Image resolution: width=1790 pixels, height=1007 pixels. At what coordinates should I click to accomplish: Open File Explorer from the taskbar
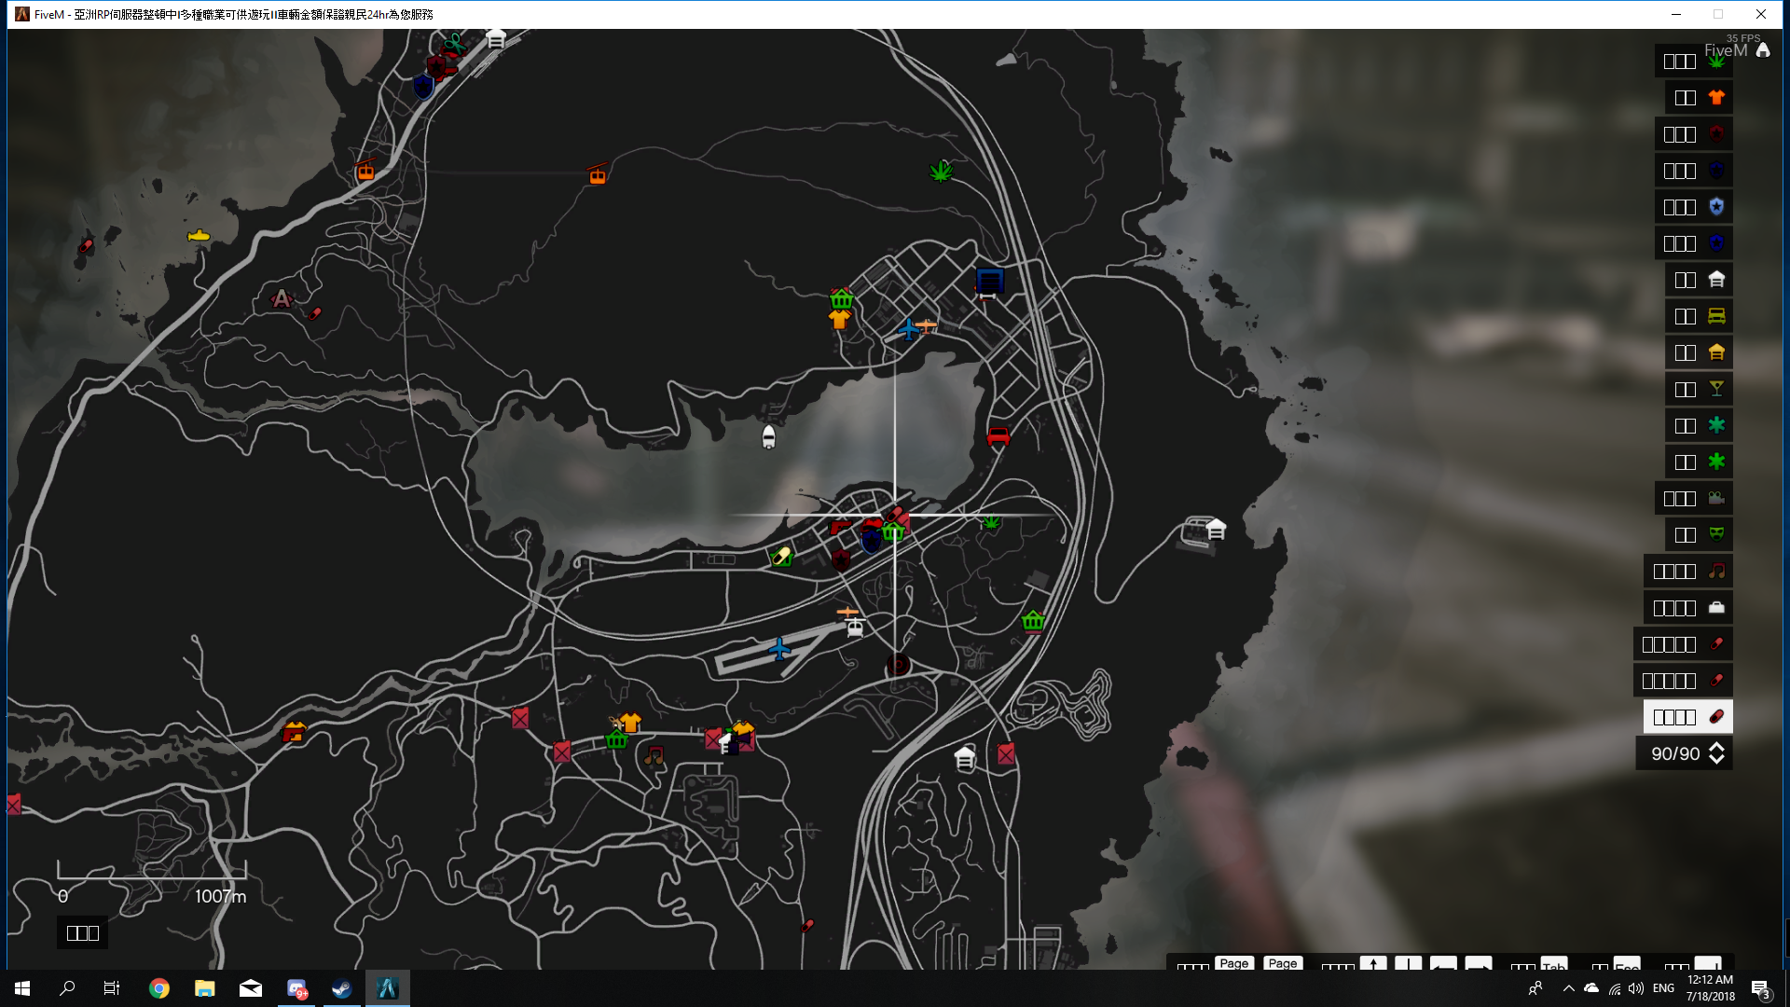click(x=205, y=988)
